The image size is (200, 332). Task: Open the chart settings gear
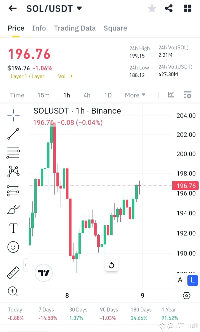pos(187,295)
